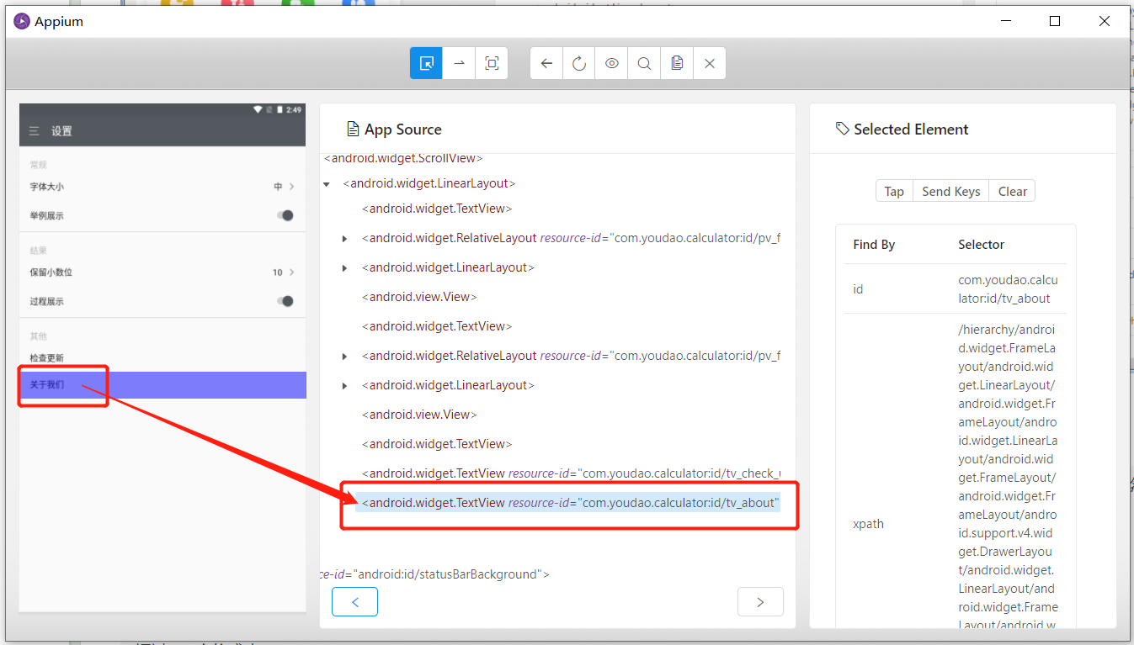Screen dimensions: 1134x645
Task: Start recording with the eye icon
Action: 612,63
